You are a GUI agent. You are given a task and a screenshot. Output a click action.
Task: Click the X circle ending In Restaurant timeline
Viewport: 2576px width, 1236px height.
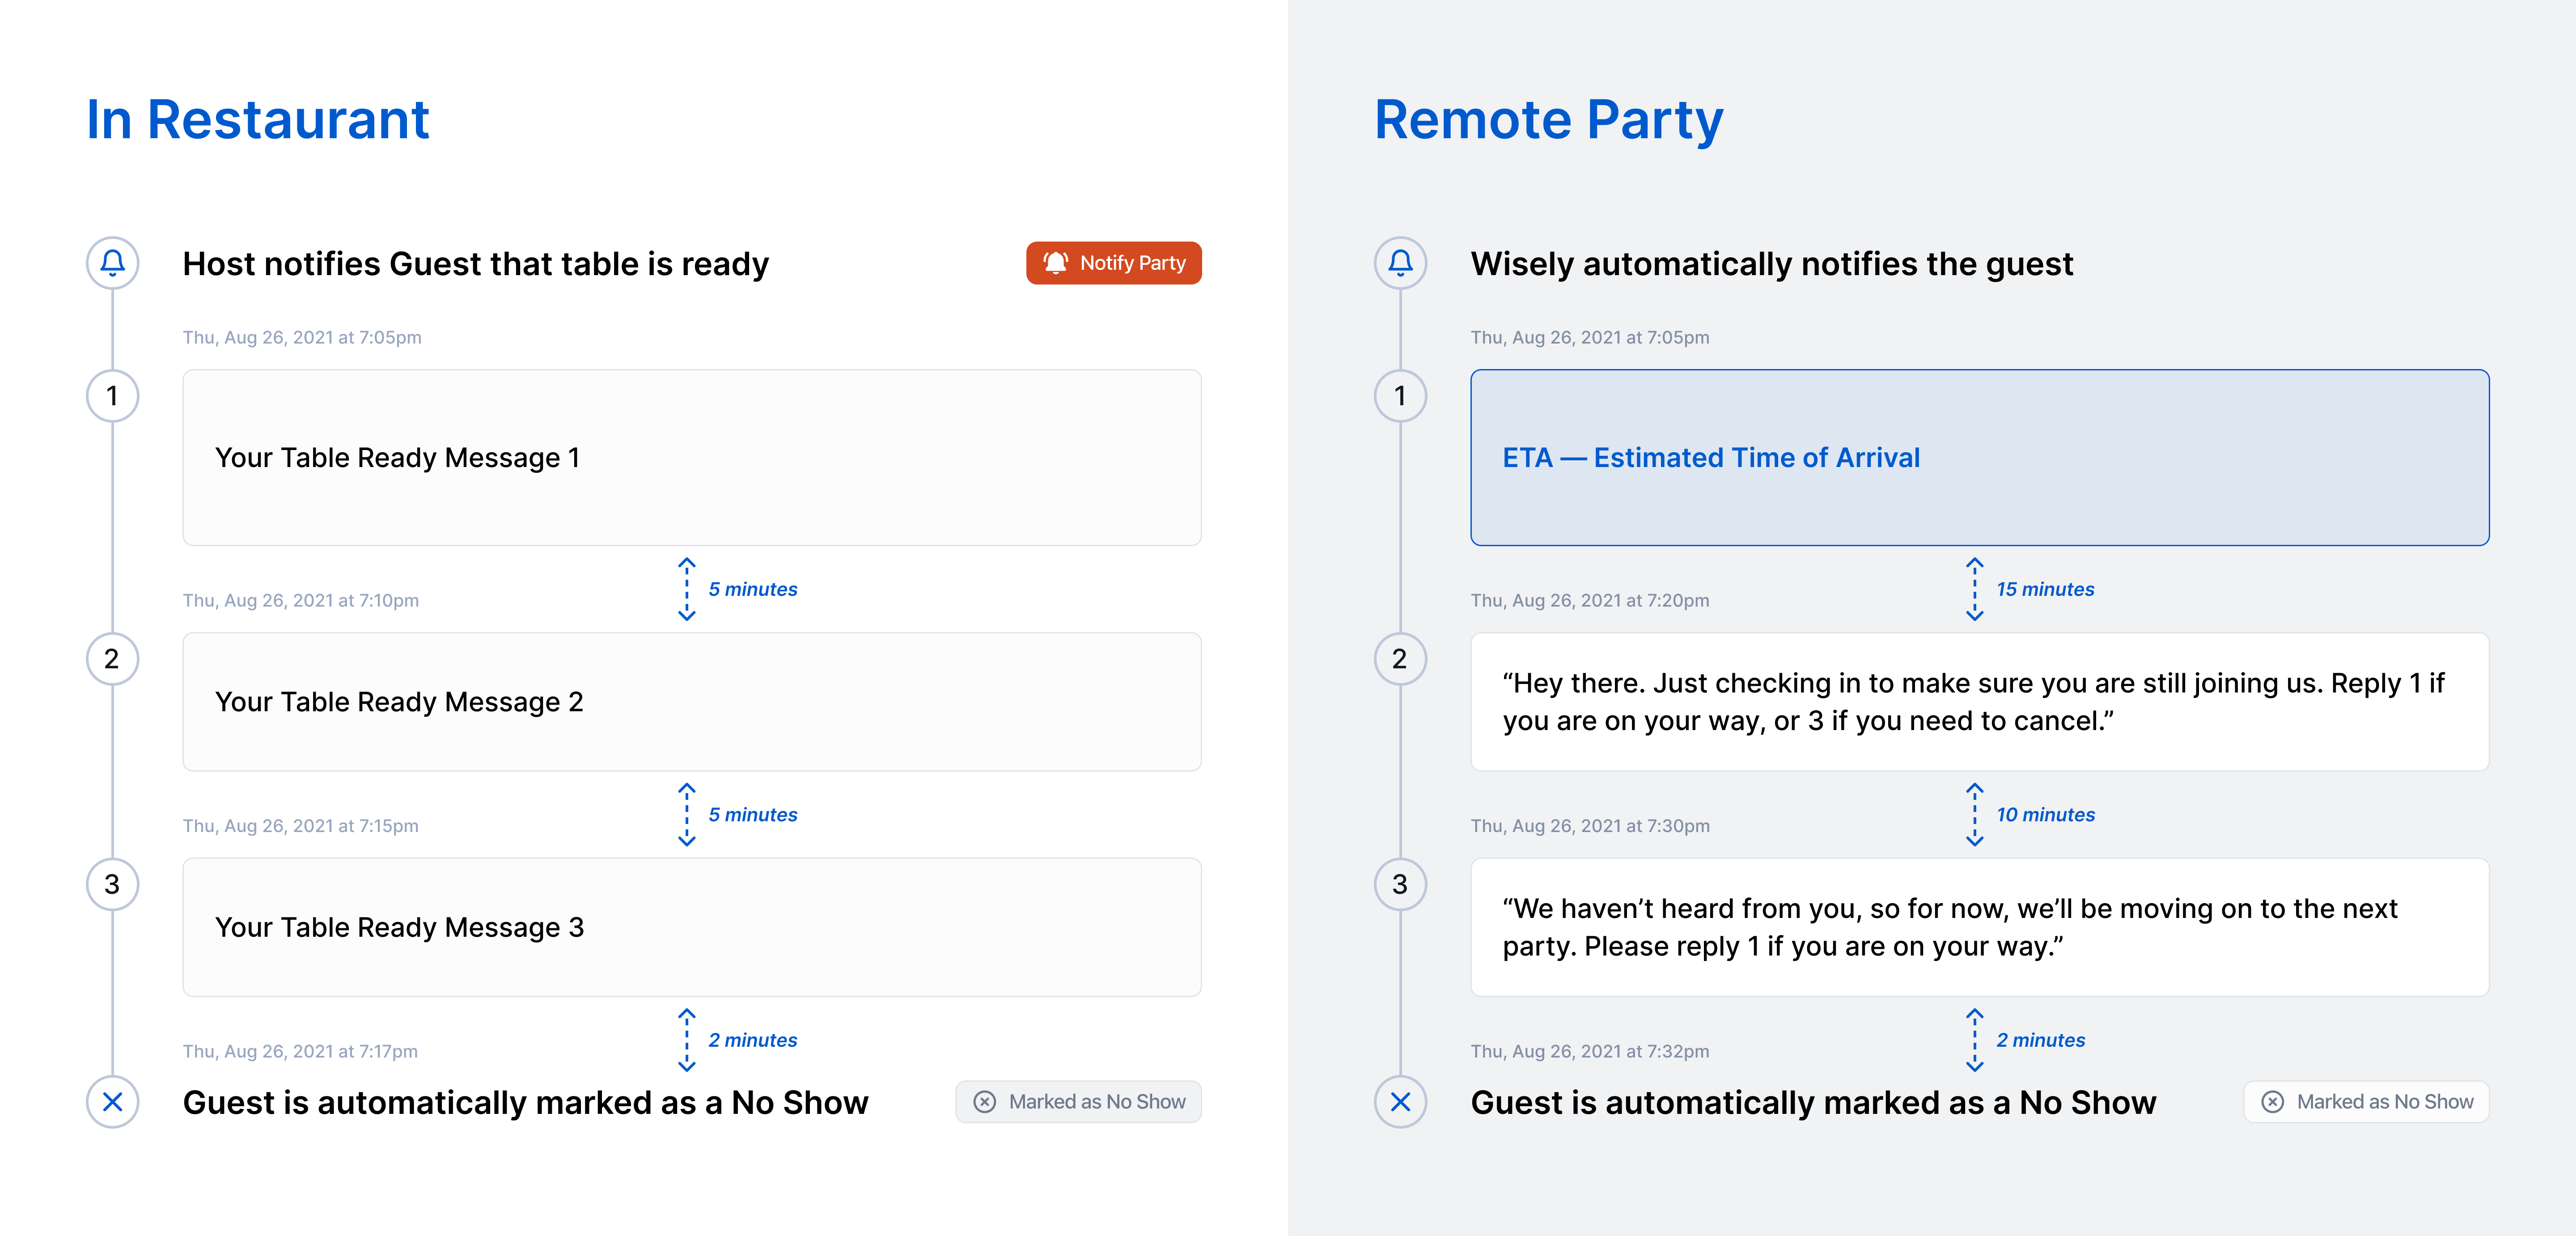[113, 1102]
